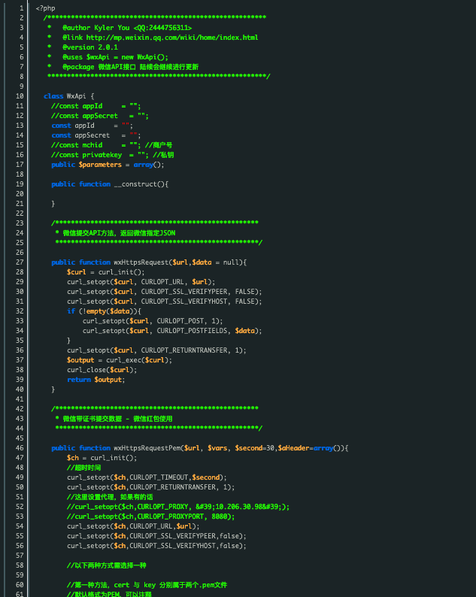The image size is (476, 597).
Task: Click the "@author Kyler You" comment text
Action: 96,27
